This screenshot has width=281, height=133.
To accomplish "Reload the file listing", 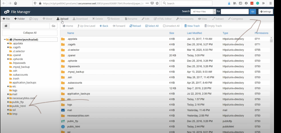I will [135, 26].
